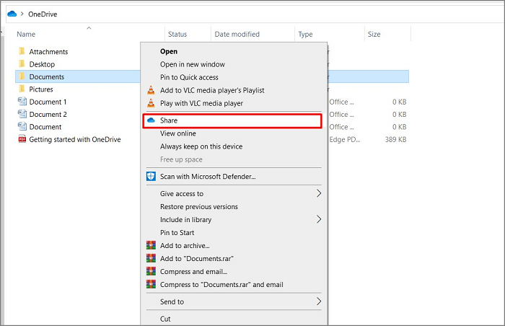This screenshot has width=505, height=326.
Task: Click the Attachments folder icon
Action: (x=22, y=52)
